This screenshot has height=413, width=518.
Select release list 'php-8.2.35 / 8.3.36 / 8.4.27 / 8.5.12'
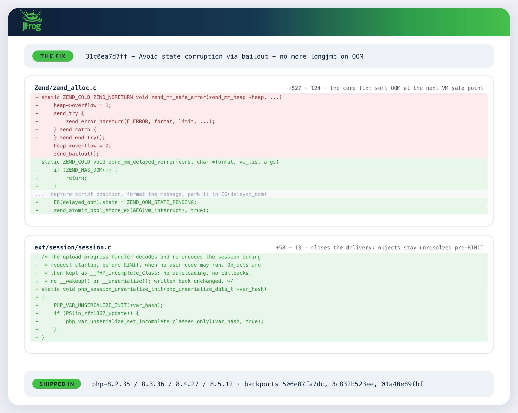pyautogui.click(x=162, y=384)
